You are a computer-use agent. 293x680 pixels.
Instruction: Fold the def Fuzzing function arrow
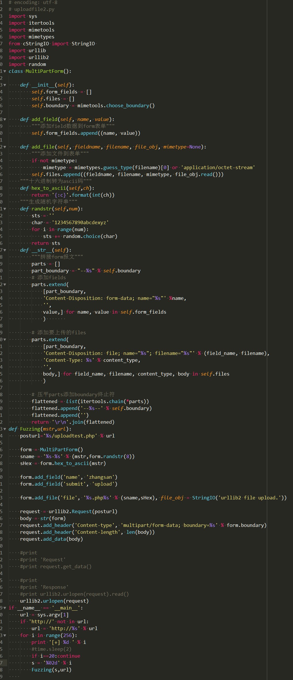[5, 429]
